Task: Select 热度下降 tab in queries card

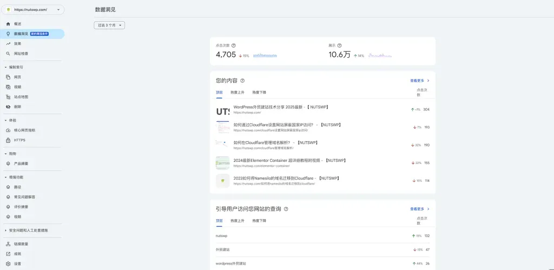Action: click(259, 221)
